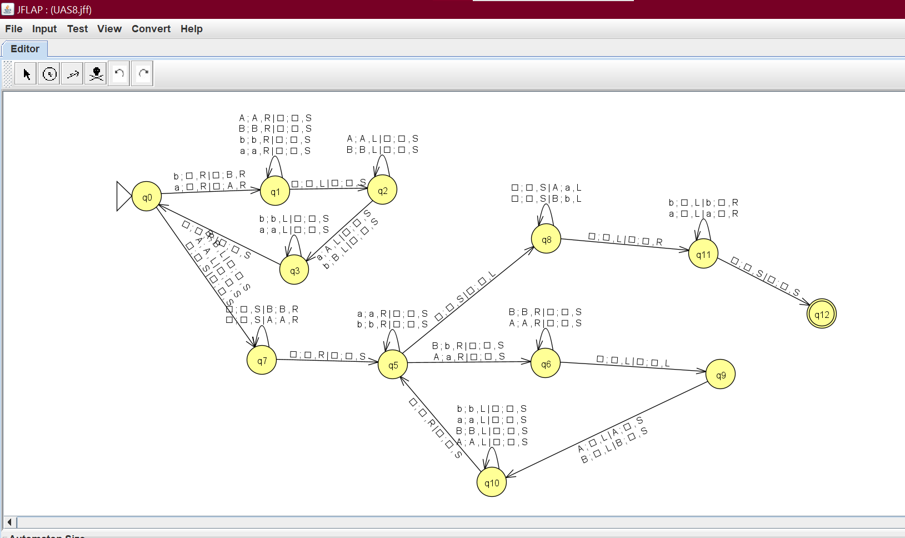
Task: Click the left scroll arrow of horizontal scrollbar
Action: pos(9,522)
